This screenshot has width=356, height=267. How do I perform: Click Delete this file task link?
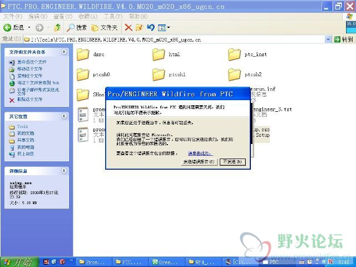(x=29, y=100)
